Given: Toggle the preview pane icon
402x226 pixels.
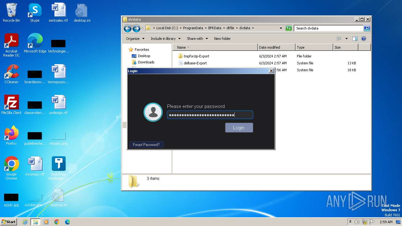Looking at the screenshot, I should pos(355,39).
